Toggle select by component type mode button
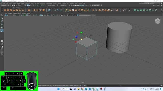This screenshot has width=163, height=91. (30, 5)
